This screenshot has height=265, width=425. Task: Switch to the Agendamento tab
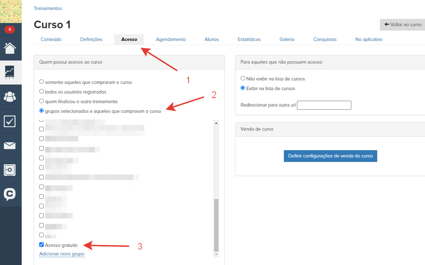pyautogui.click(x=171, y=39)
